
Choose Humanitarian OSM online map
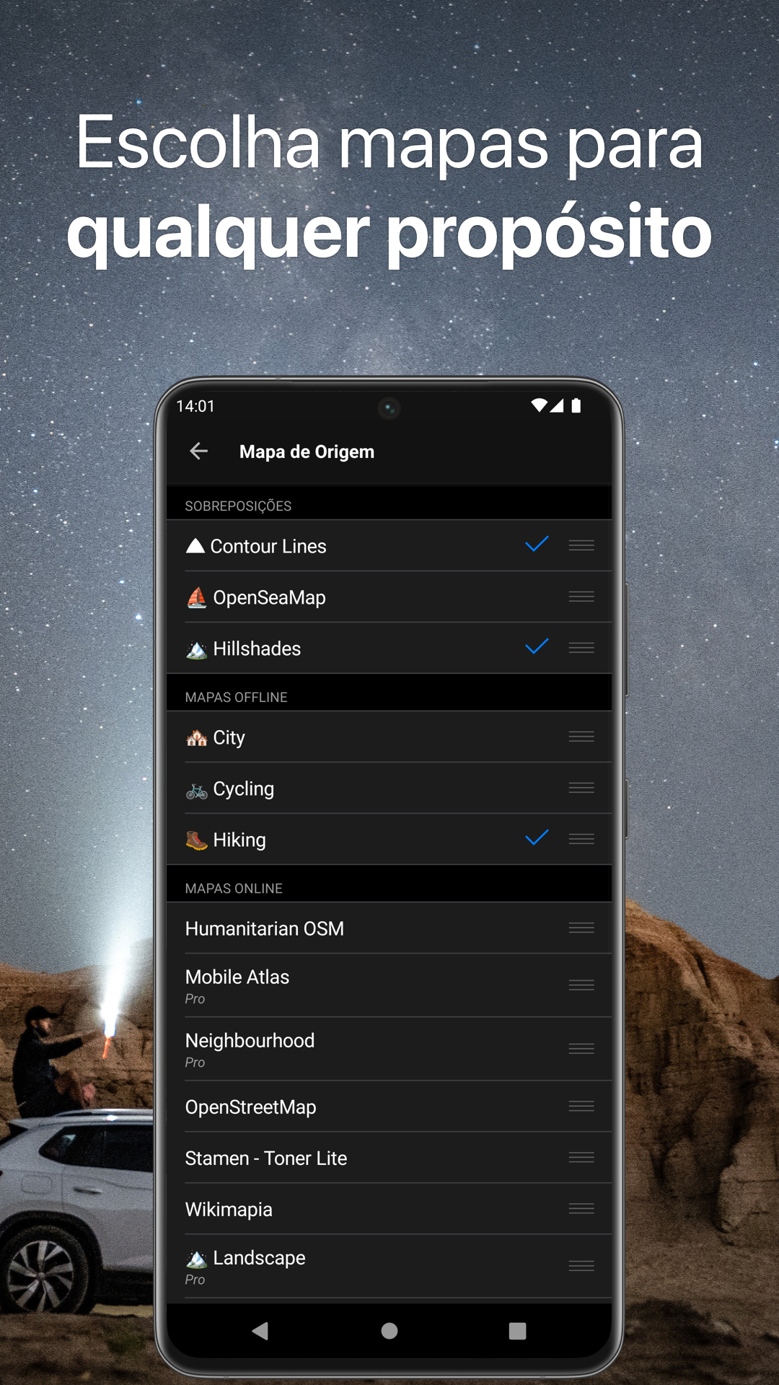tap(389, 928)
